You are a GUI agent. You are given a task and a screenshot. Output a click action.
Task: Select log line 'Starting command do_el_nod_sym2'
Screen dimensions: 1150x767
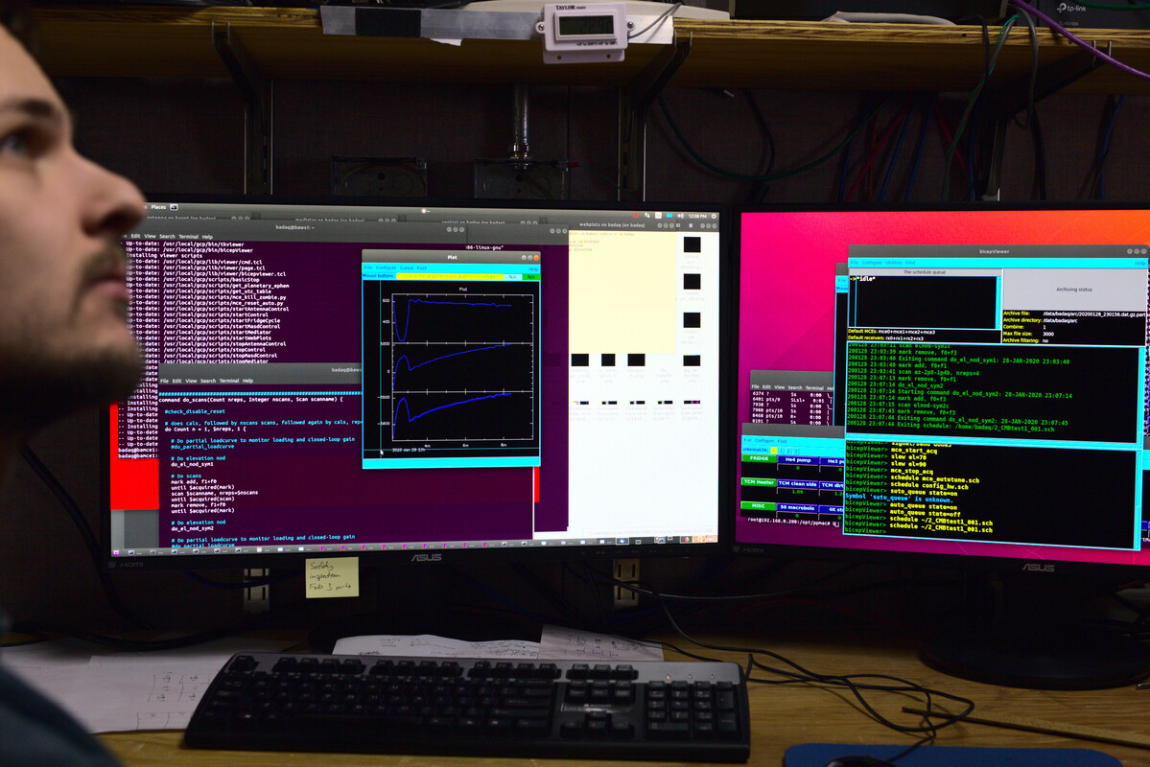tap(959, 394)
